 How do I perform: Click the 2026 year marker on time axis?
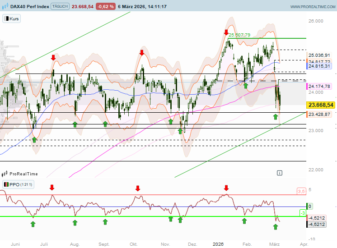click(x=218, y=243)
